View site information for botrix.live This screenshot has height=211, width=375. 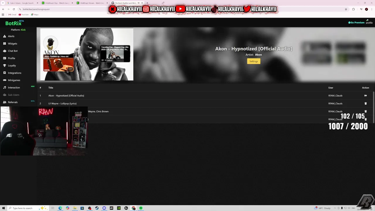pos(20,9)
